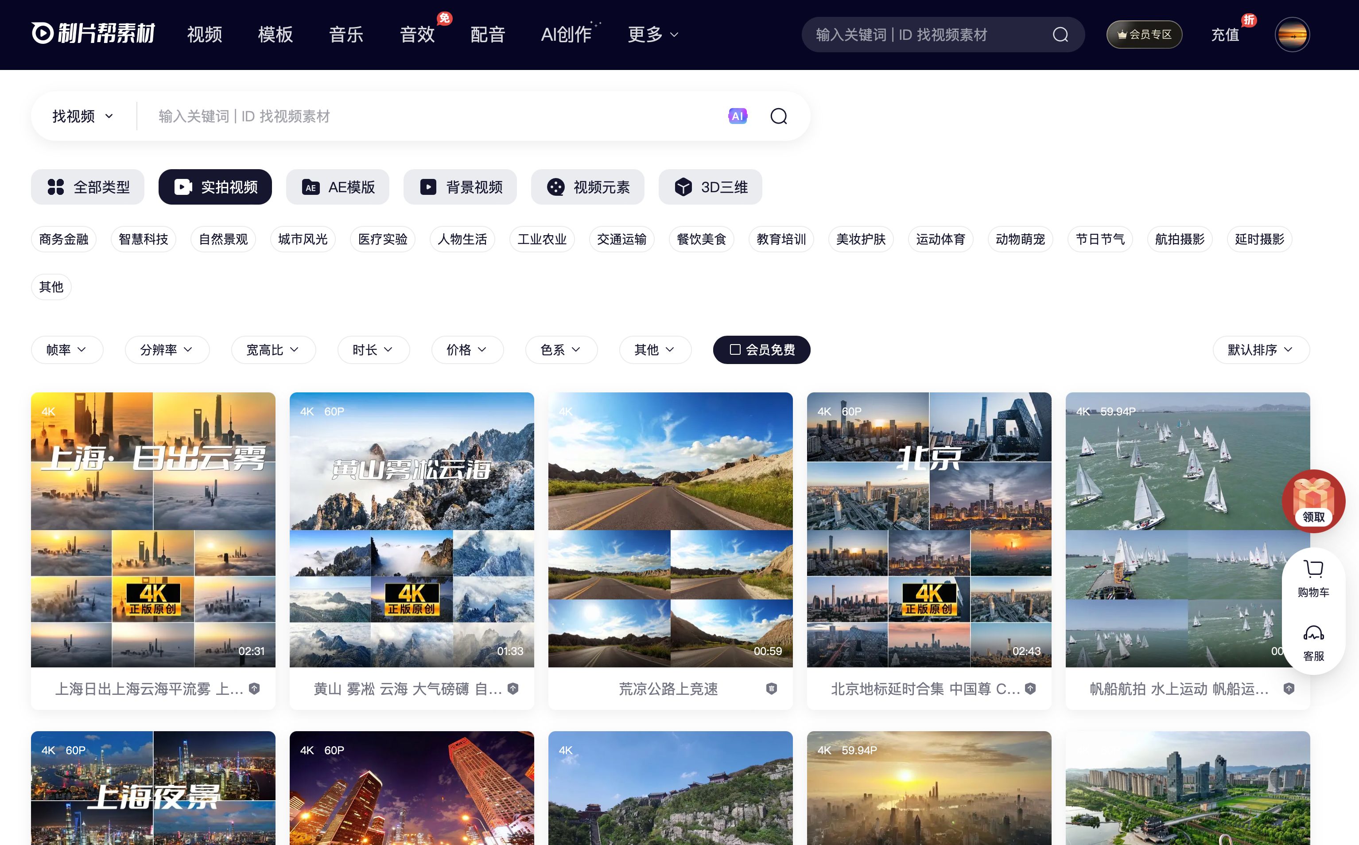Image resolution: width=1359 pixels, height=845 pixels.
Task: Click the red gift box 领取 icon
Action: click(1313, 500)
